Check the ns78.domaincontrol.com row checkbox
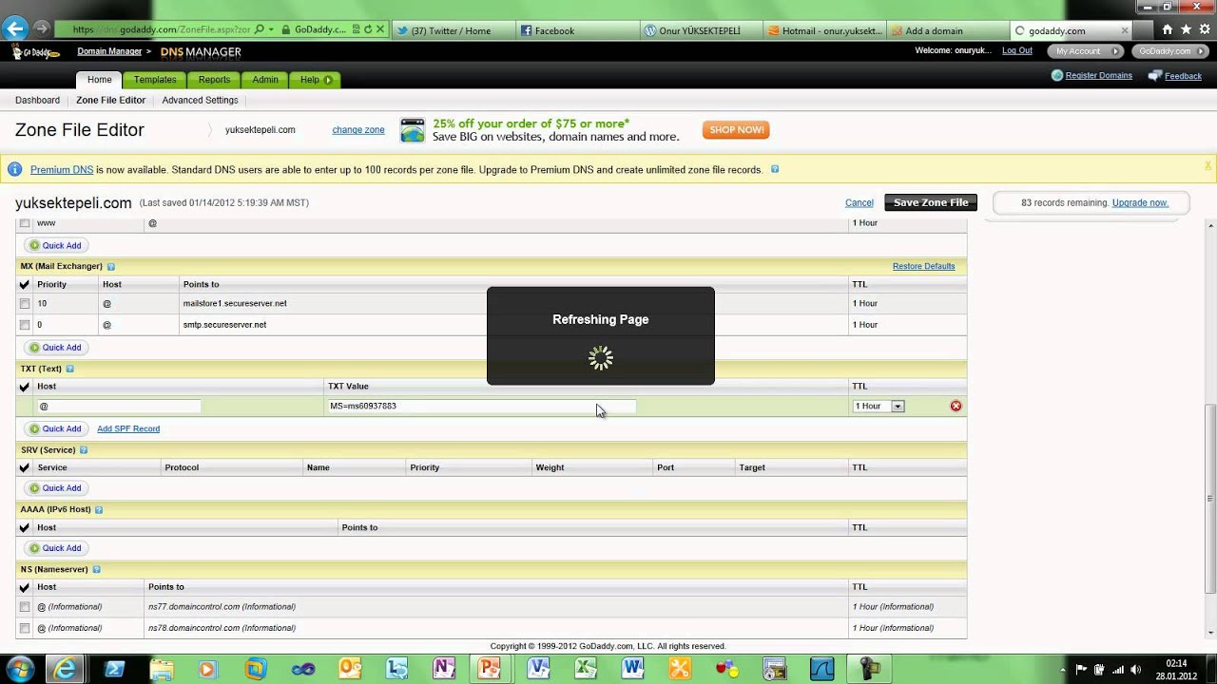The width and height of the screenshot is (1217, 684). coord(25,628)
